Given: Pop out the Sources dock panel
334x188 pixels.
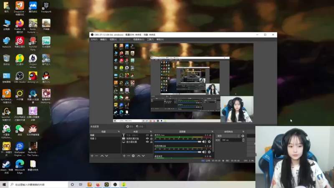Looking at the screenshot, I should (151, 132).
